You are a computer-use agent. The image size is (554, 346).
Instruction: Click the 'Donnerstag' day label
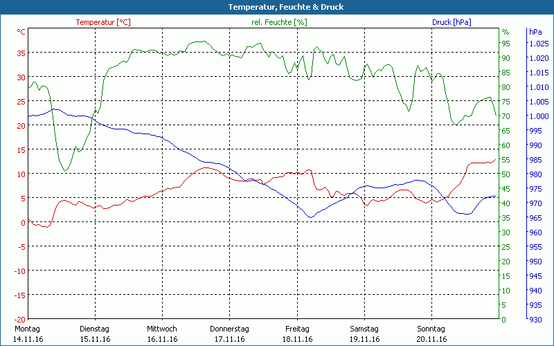click(x=229, y=329)
